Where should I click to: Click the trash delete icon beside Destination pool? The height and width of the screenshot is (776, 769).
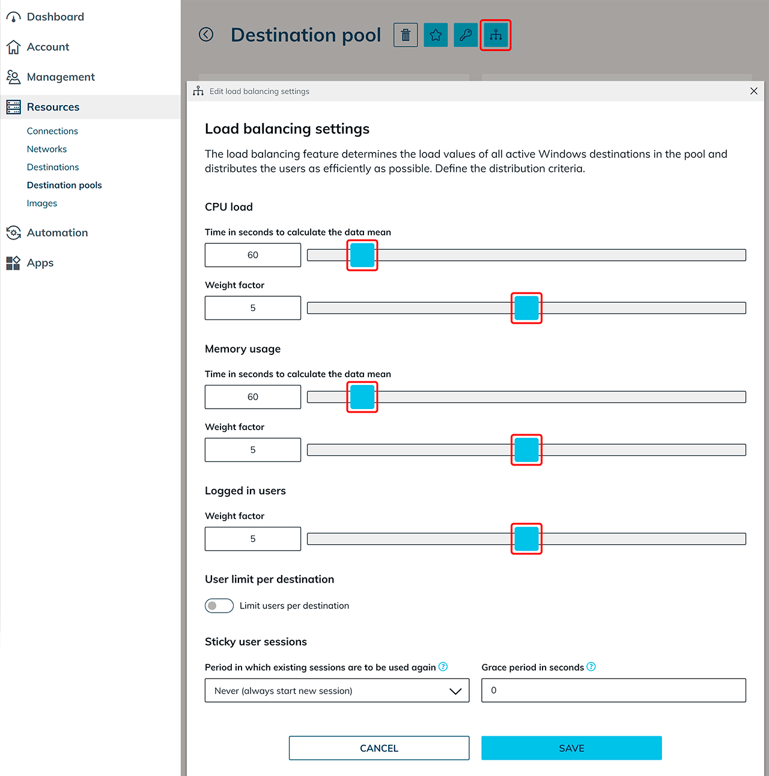(406, 35)
